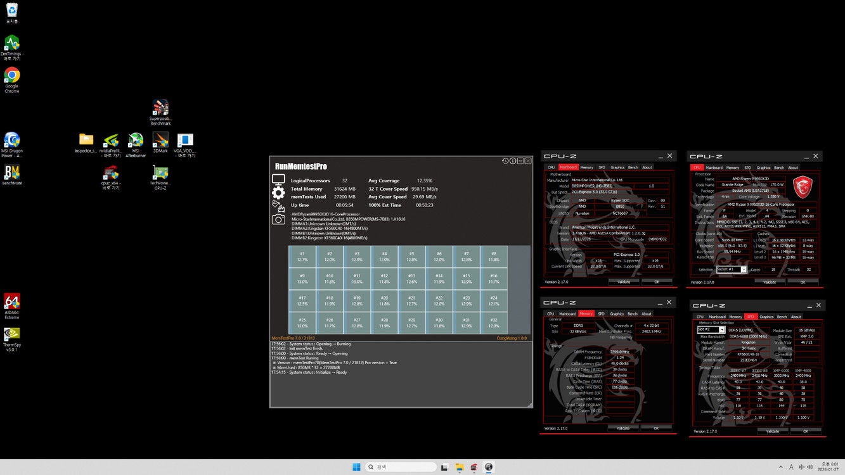Switch to the Memory tab in the CPU-Z SPD window
This screenshot has width=845, height=475.
click(735, 317)
